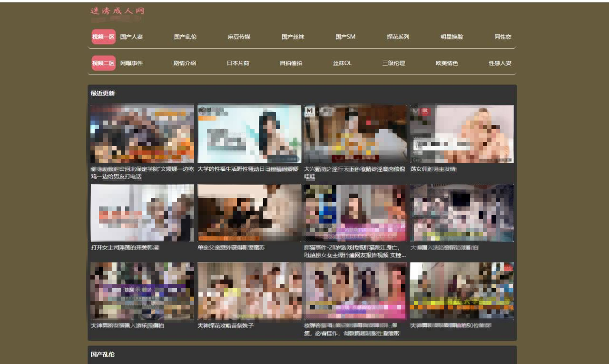
Task: Select the 视频二区 red button
Action: [x=103, y=63]
